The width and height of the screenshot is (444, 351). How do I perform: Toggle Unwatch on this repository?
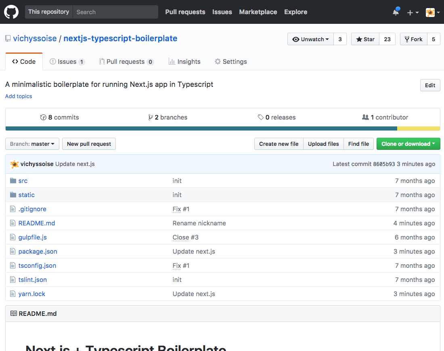[310, 39]
